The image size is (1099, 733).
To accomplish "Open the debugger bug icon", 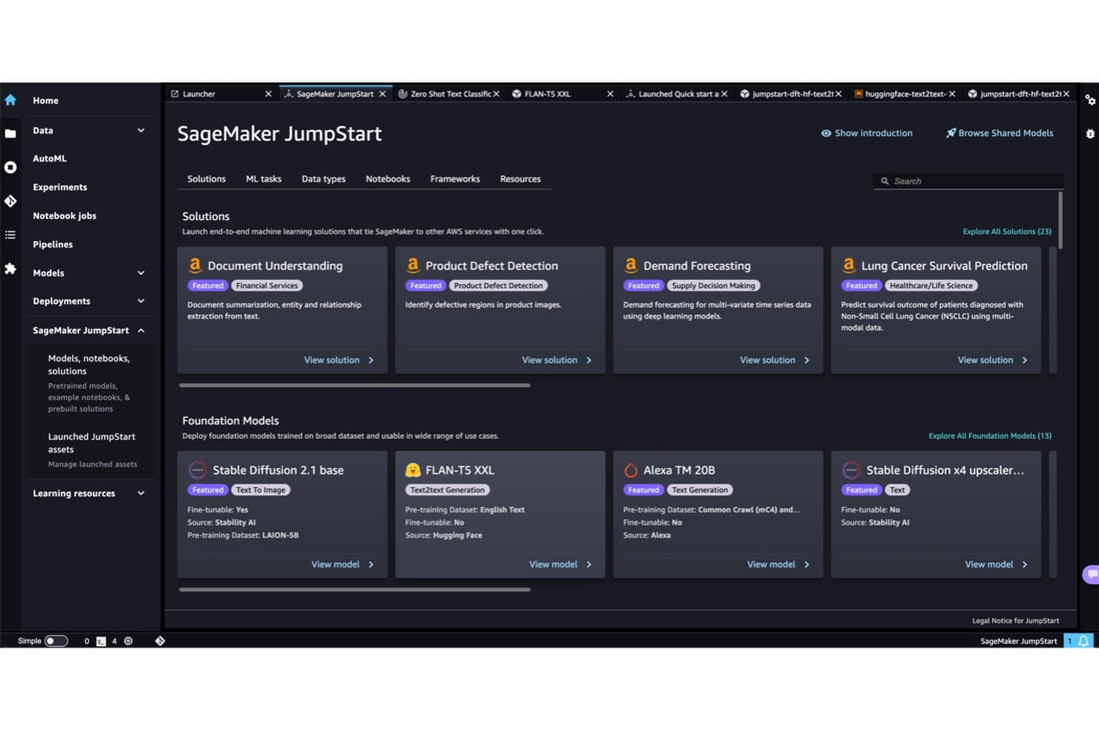I will point(1090,134).
